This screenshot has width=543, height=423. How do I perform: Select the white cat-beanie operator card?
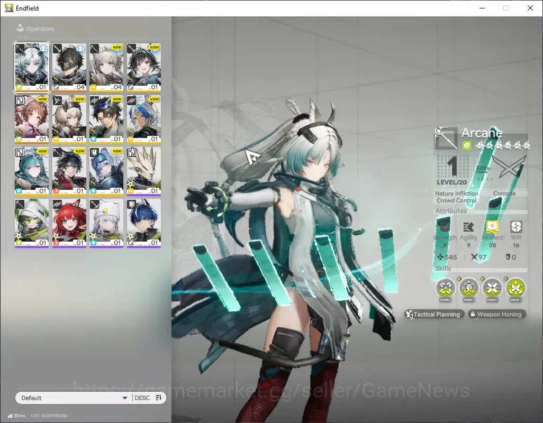point(106,223)
